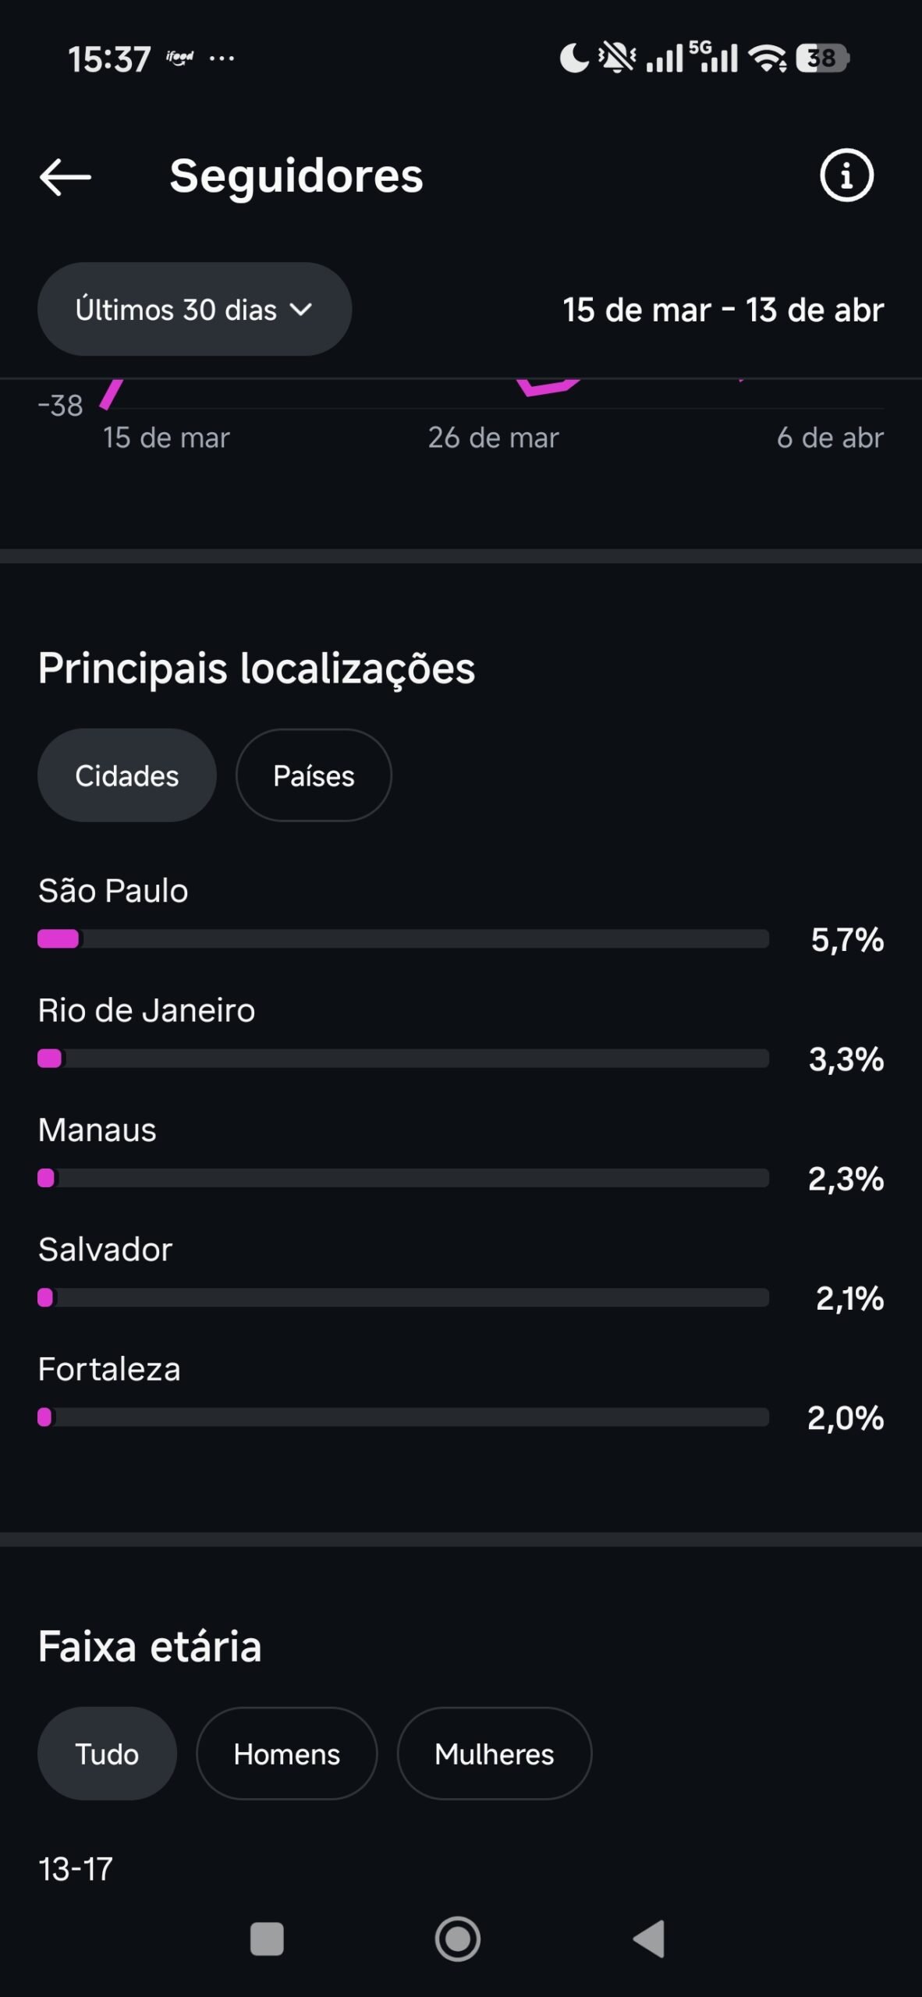Tap the date range 15 de mar - 13 de abr
The width and height of the screenshot is (922, 1997).
pos(723,310)
